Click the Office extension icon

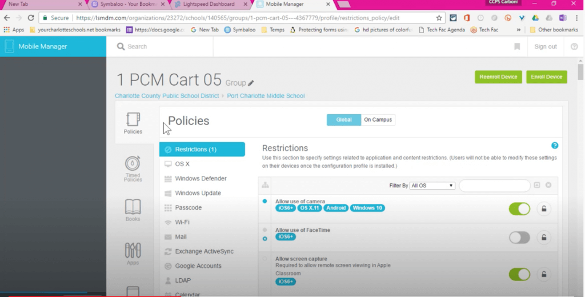click(x=467, y=18)
